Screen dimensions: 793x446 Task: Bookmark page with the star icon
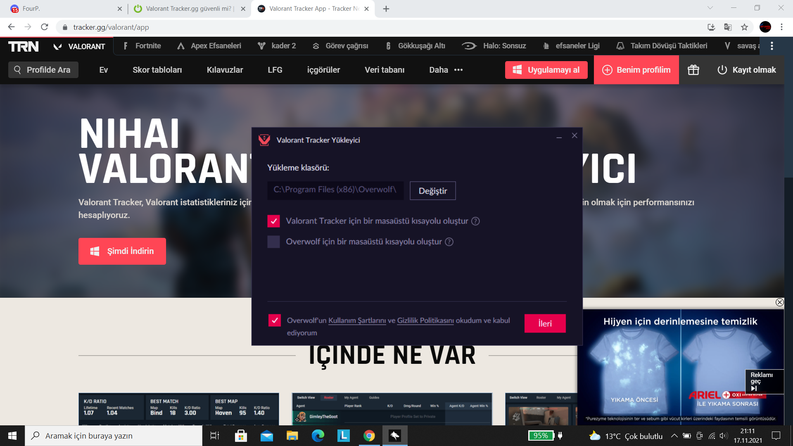tap(744, 27)
